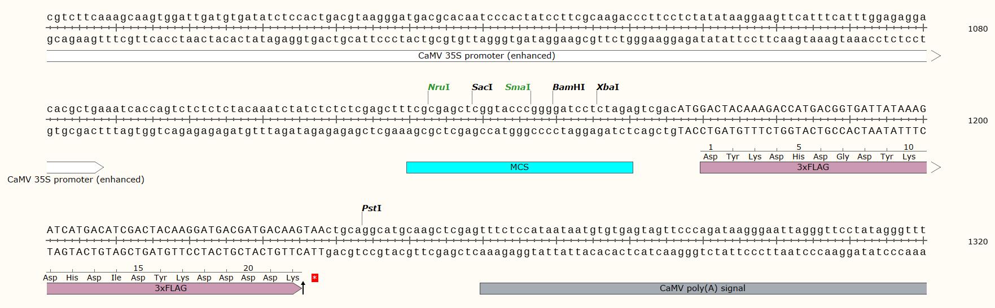The image size is (995, 308).
Task: Select the NruI restriction site label
Action: pyautogui.click(x=439, y=87)
